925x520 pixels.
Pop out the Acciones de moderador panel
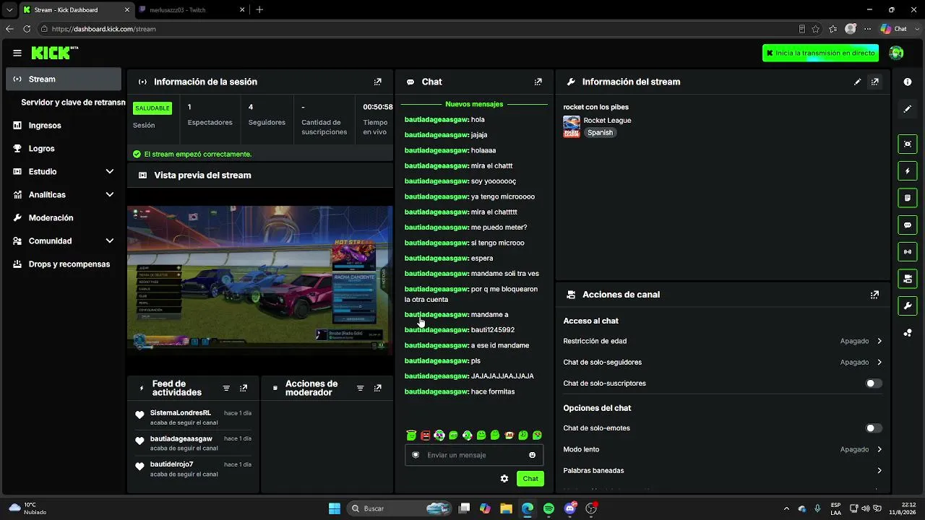[x=377, y=389]
